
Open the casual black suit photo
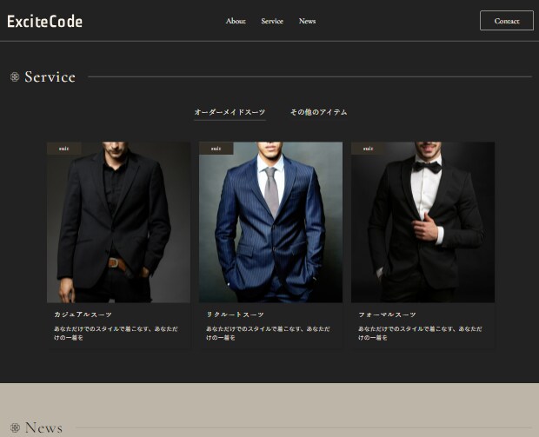(118, 222)
